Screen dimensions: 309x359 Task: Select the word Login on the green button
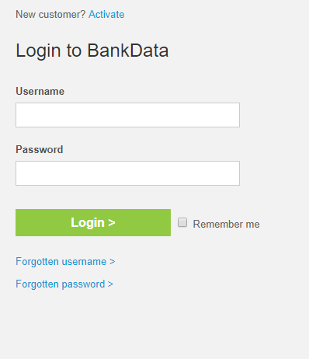point(88,223)
